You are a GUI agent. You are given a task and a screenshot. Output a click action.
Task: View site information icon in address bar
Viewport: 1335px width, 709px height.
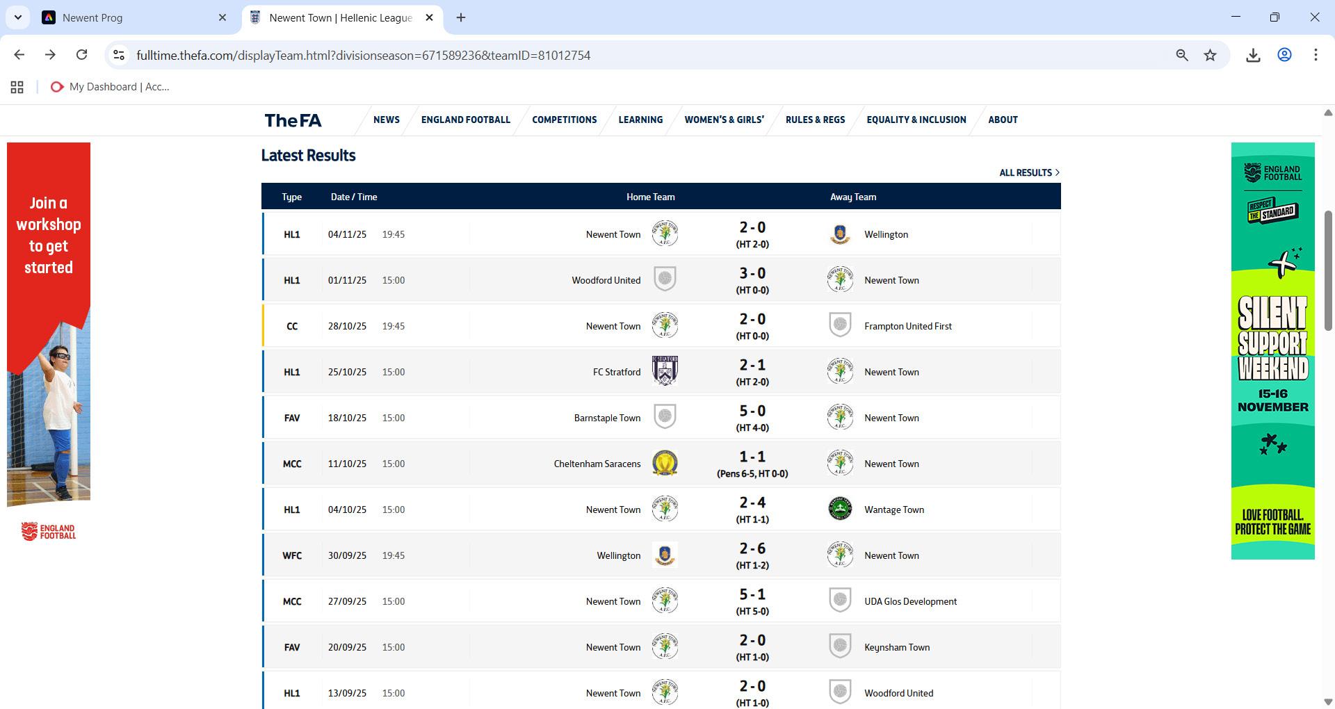point(119,55)
